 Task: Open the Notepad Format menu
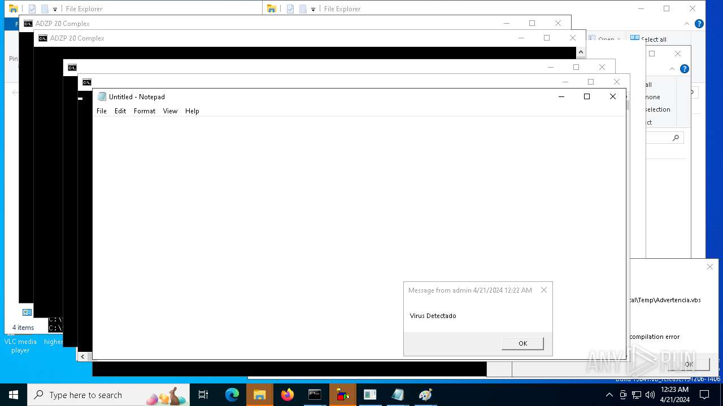point(145,111)
